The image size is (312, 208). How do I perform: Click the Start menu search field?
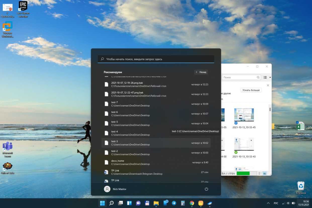(x=156, y=59)
